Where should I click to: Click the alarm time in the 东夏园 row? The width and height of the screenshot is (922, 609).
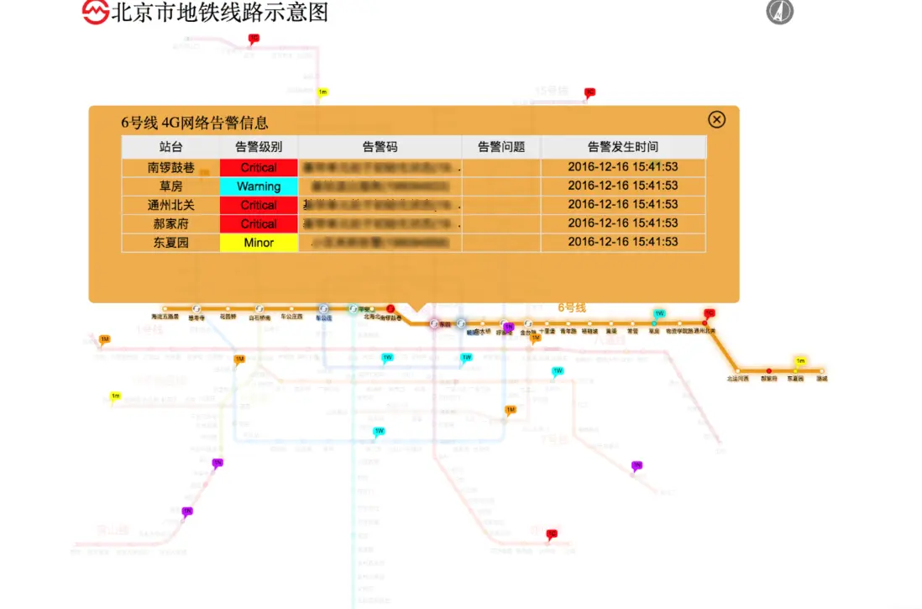[x=623, y=243]
